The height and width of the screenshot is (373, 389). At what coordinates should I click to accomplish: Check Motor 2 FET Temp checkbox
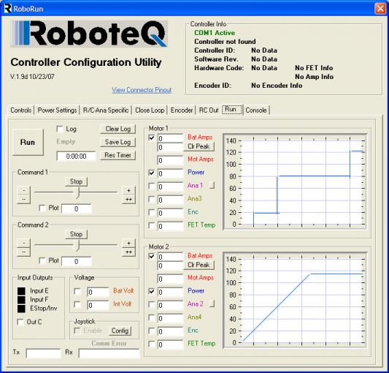pos(151,344)
